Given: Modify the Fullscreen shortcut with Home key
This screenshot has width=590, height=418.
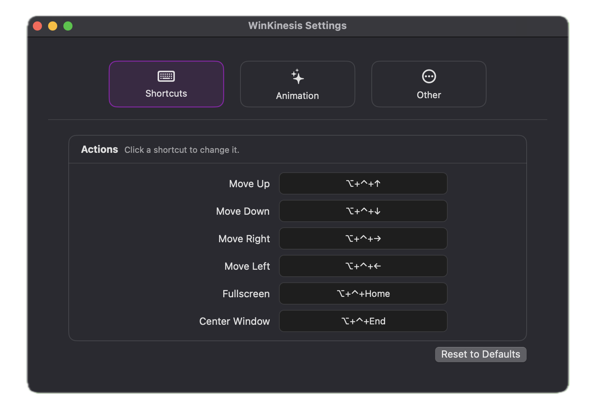Looking at the screenshot, I should click(363, 294).
